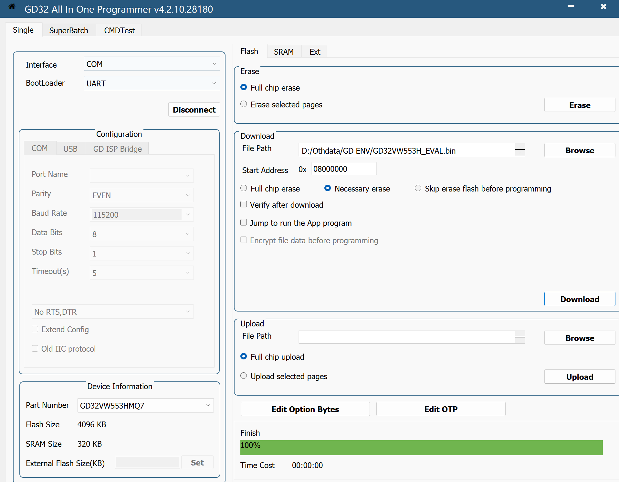Open the Data Bits dropdown
The height and width of the screenshot is (482, 619).
(142, 234)
